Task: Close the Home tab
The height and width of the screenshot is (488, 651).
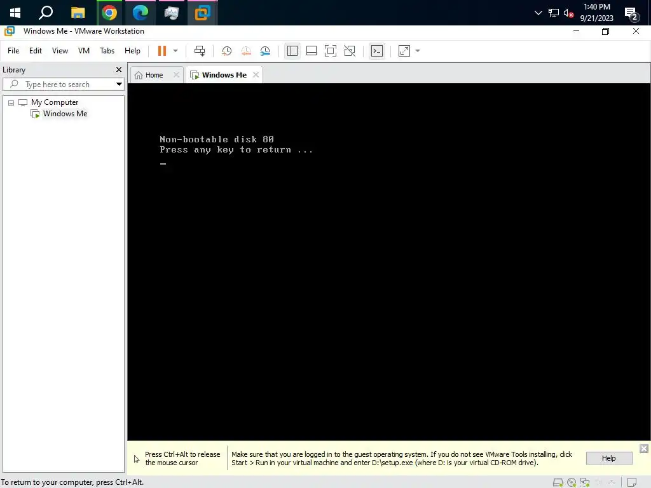Action: 177,75
